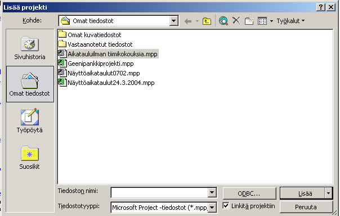
Task: Click icon of Aikatauluilman tiimikokouksia.mpp file
Action: click(62, 54)
